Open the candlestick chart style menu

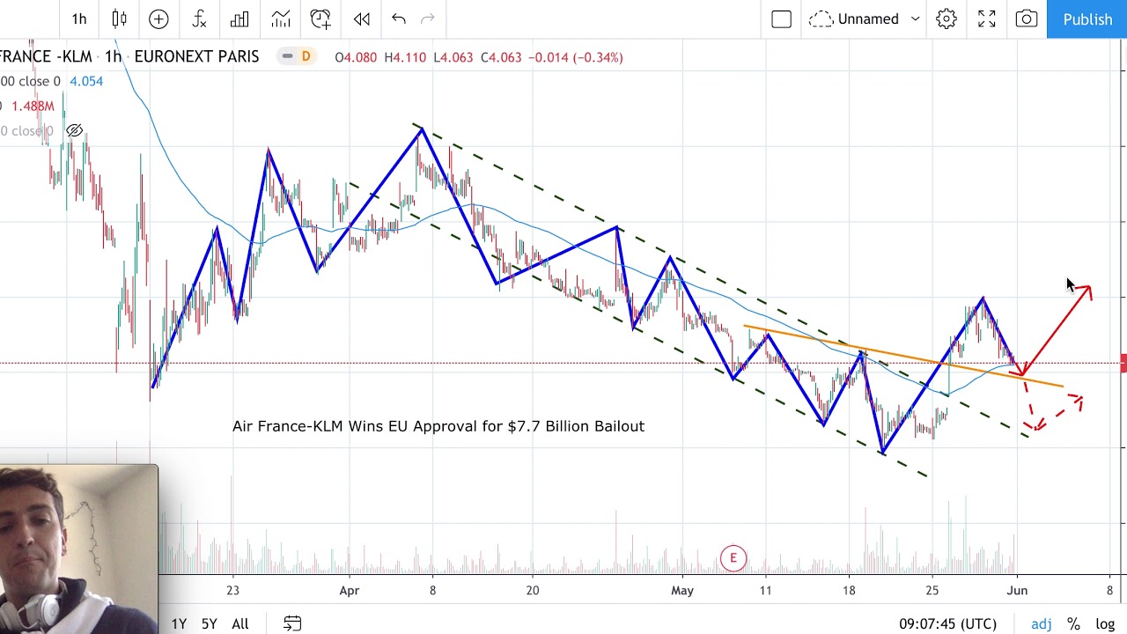119,18
